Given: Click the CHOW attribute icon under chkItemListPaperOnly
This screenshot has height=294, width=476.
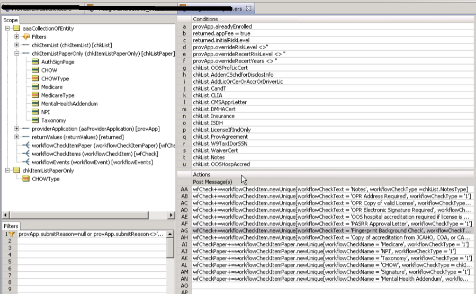Looking at the screenshot, I should 35,70.
